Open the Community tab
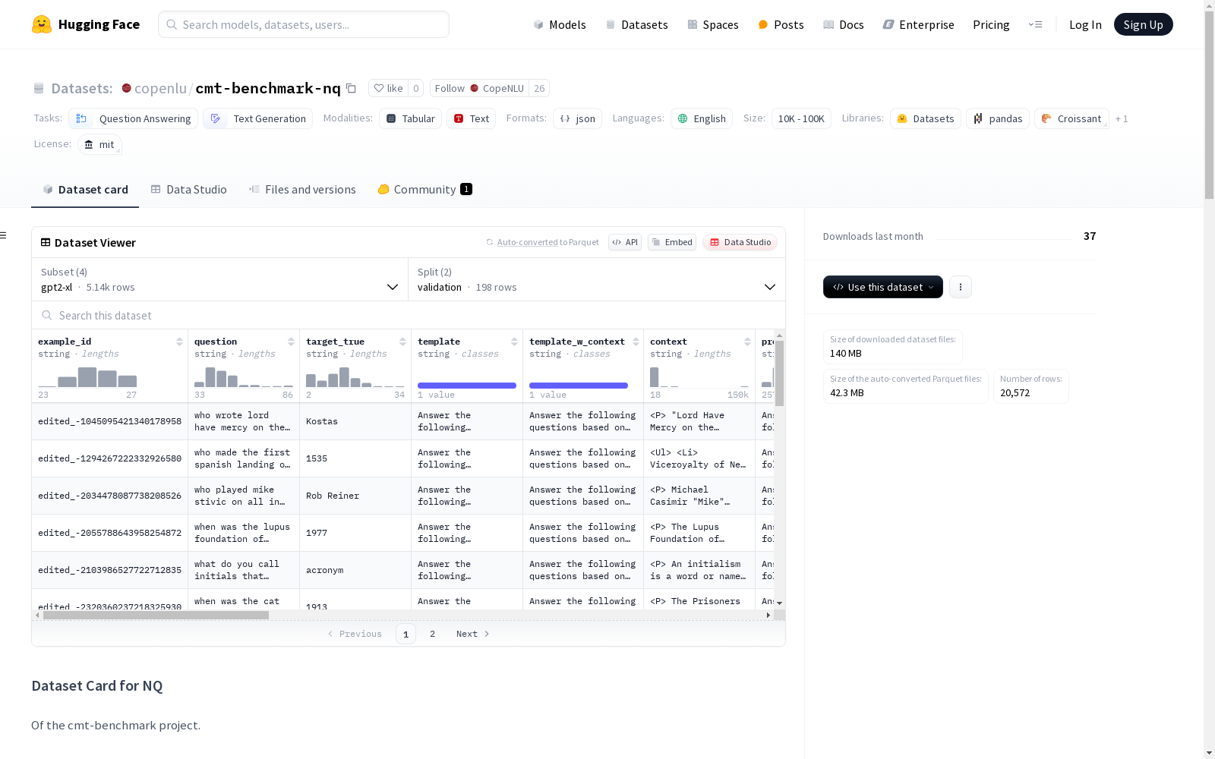Screen dimensions: 1215x759 click(424, 190)
